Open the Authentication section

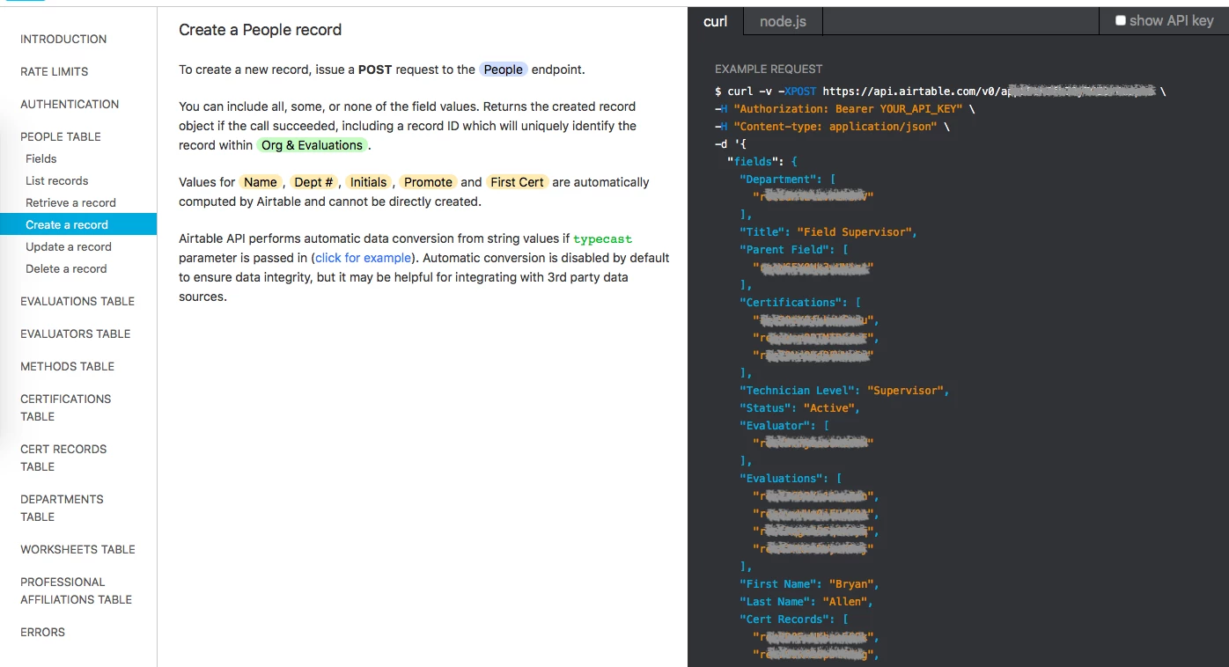pyautogui.click(x=70, y=104)
